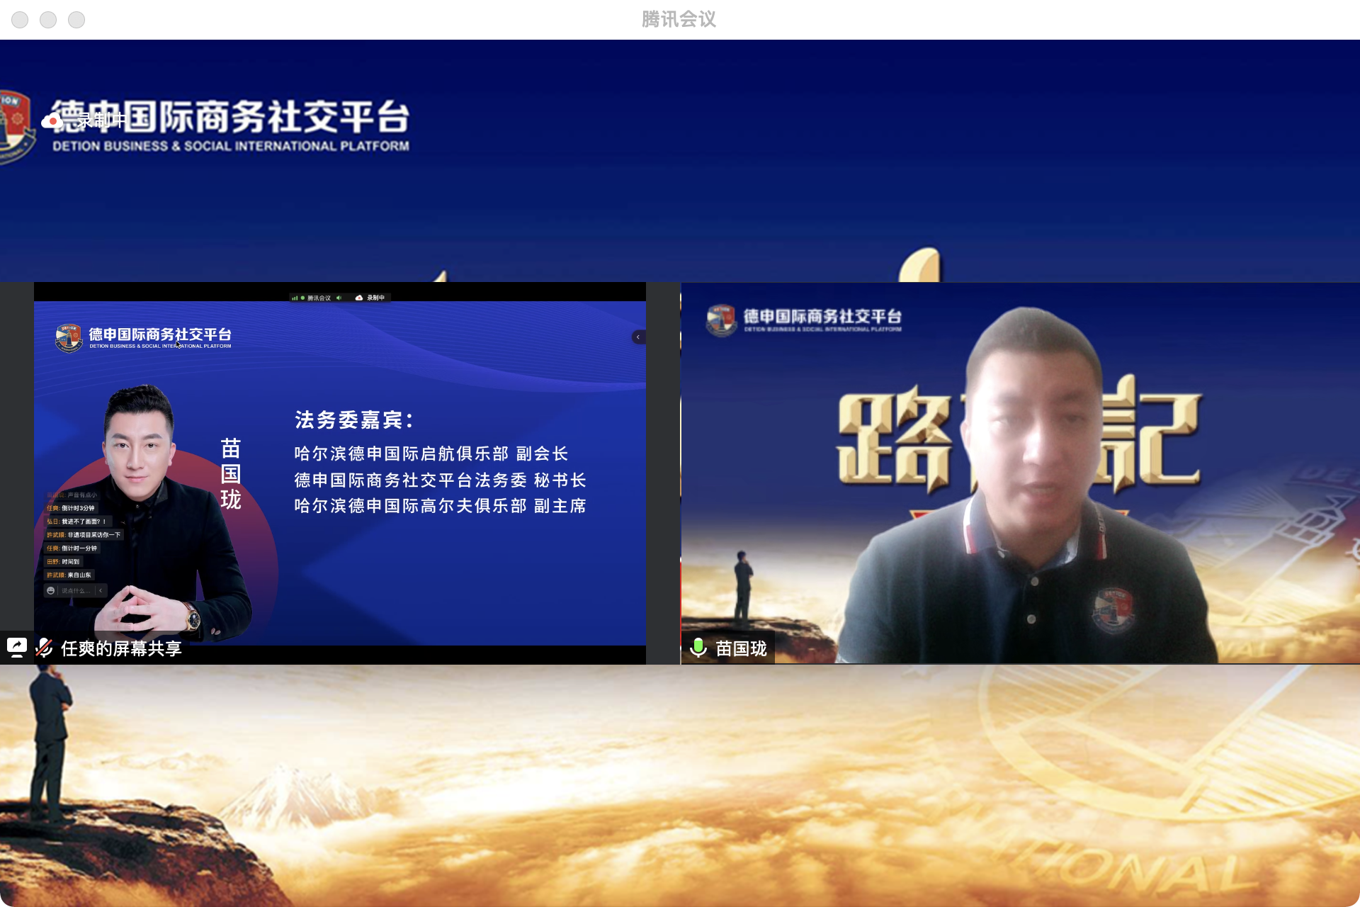Click the Detion shield logo on the shared slide
The width and height of the screenshot is (1360, 907).
pyautogui.click(x=69, y=338)
